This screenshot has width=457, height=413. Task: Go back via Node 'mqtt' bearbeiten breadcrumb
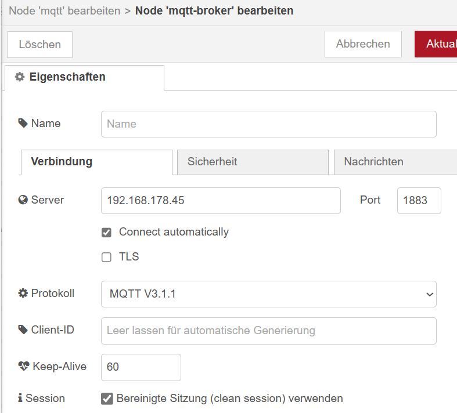pyautogui.click(x=64, y=11)
